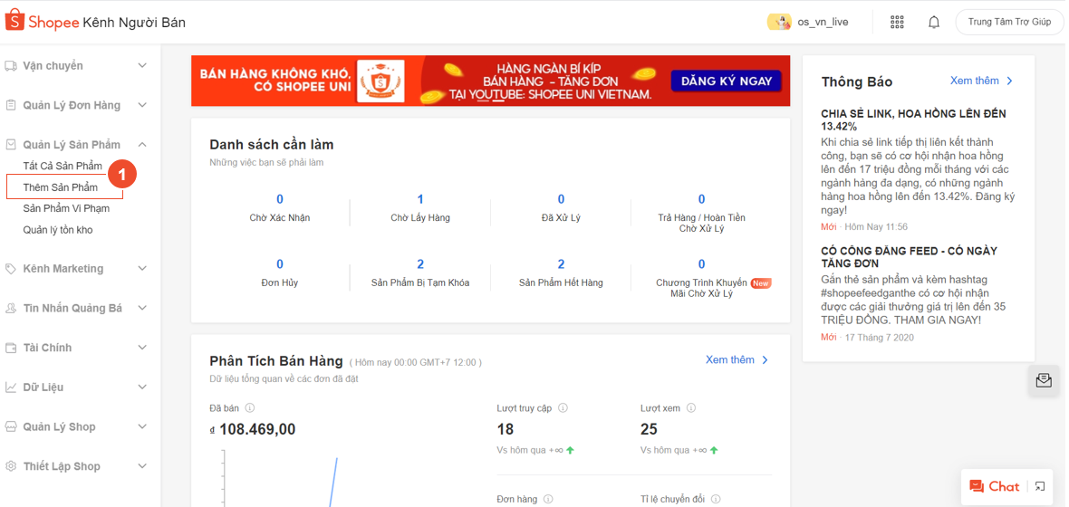Open the notification bell
The width and height of the screenshot is (1069, 507).
click(934, 22)
